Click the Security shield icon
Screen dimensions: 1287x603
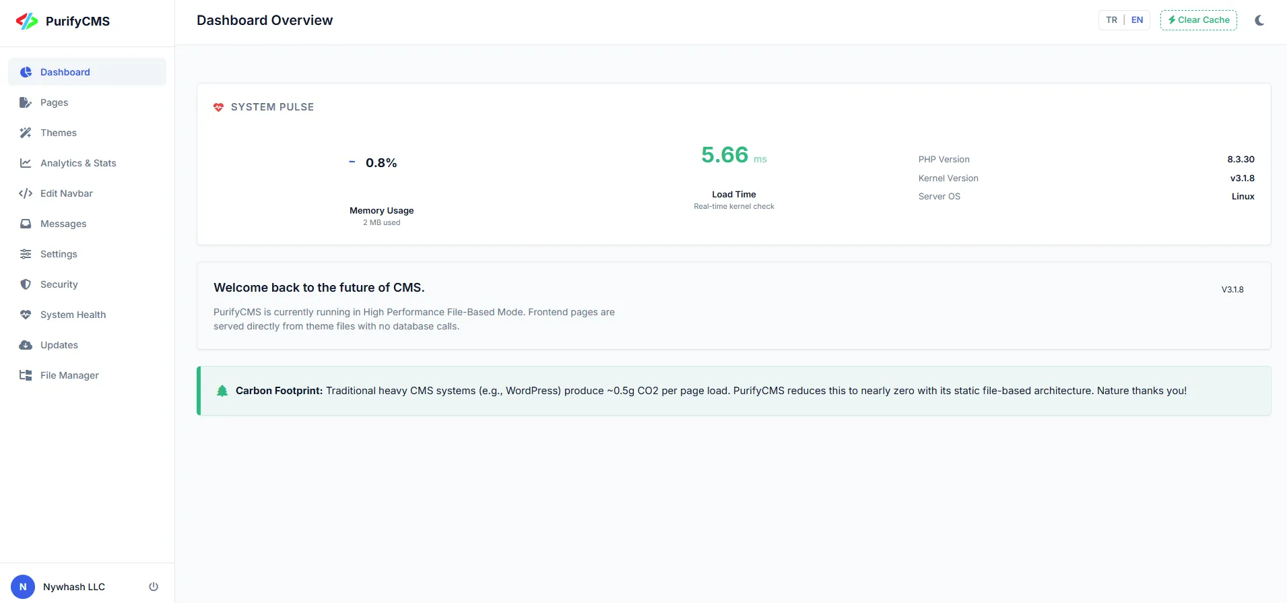(x=26, y=284)
